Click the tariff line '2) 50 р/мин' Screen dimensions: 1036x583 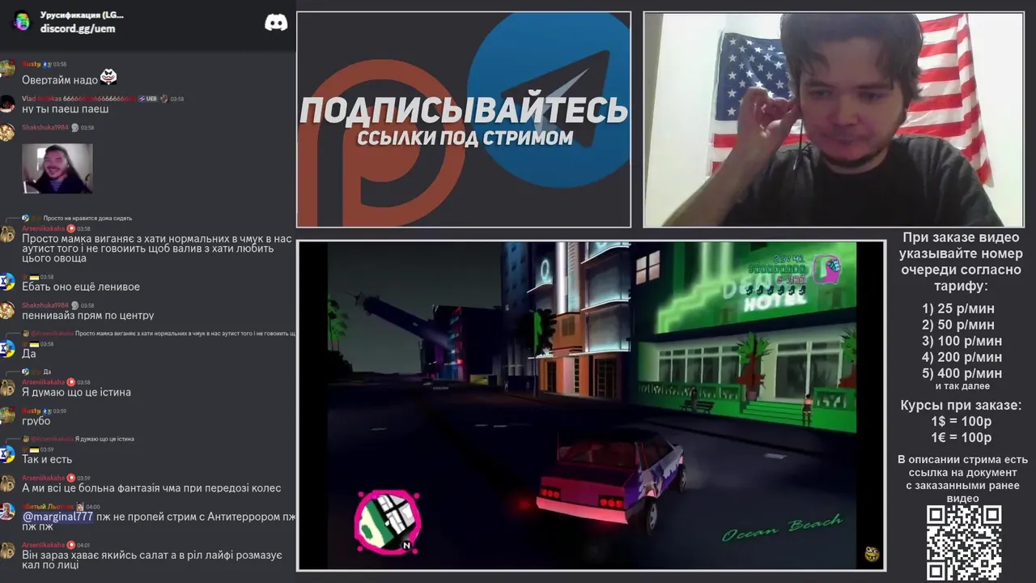click(958, 325)
